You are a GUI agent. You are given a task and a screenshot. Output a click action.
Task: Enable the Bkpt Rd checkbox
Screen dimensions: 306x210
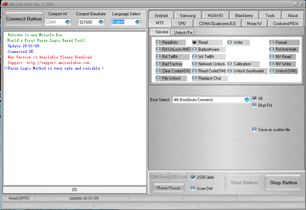pos(254,105)
